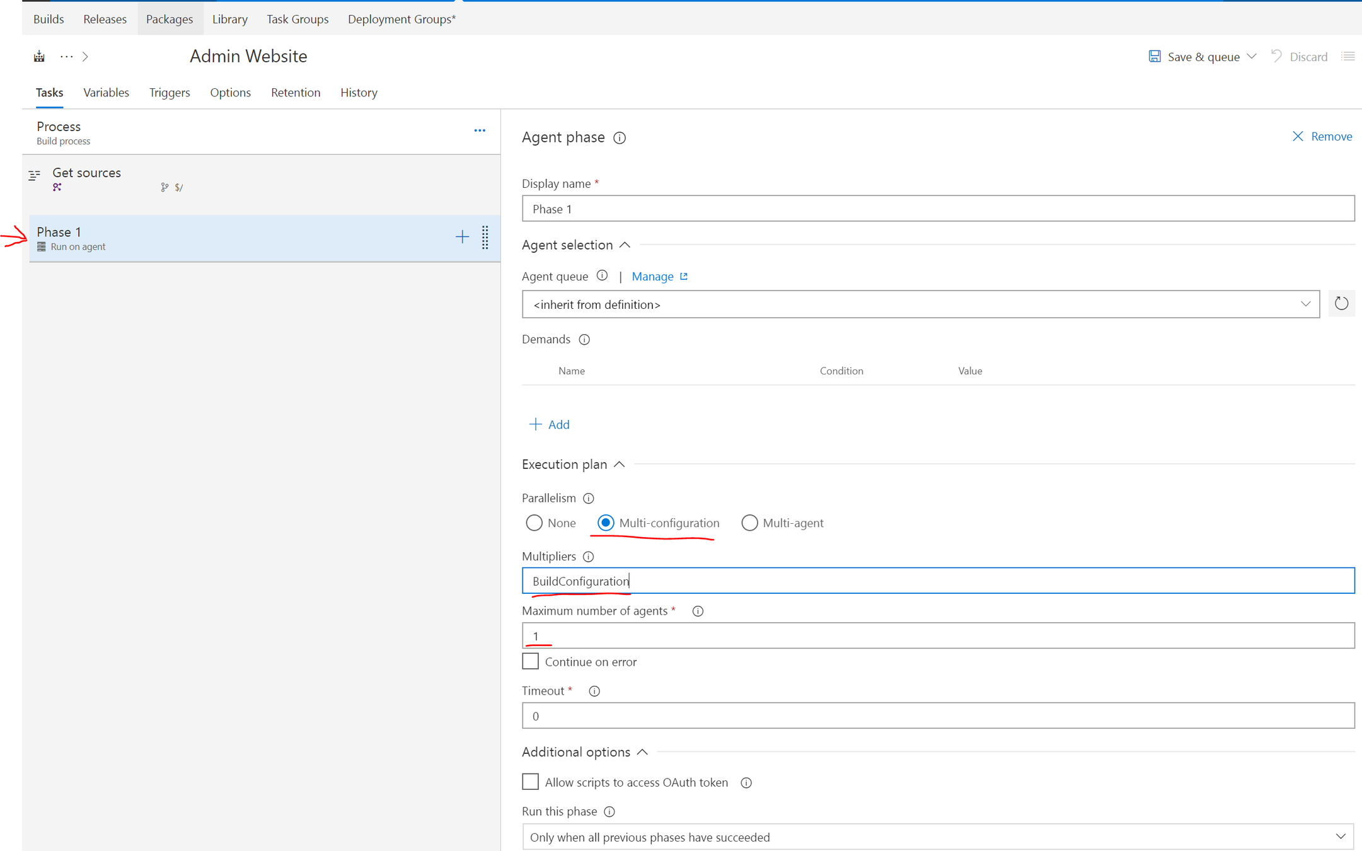Select the None parallelism option
1362x851 pixels.
point(534,523)
